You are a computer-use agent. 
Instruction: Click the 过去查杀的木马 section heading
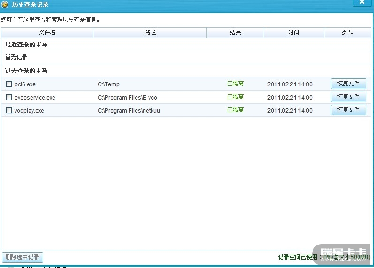pyautogui.click(x=26, y=71)
